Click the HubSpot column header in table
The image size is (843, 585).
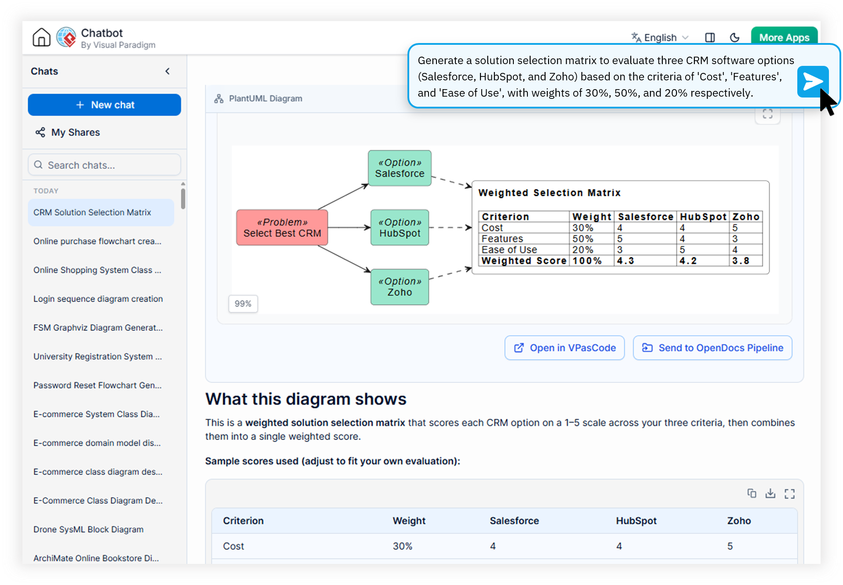(636, 521)
